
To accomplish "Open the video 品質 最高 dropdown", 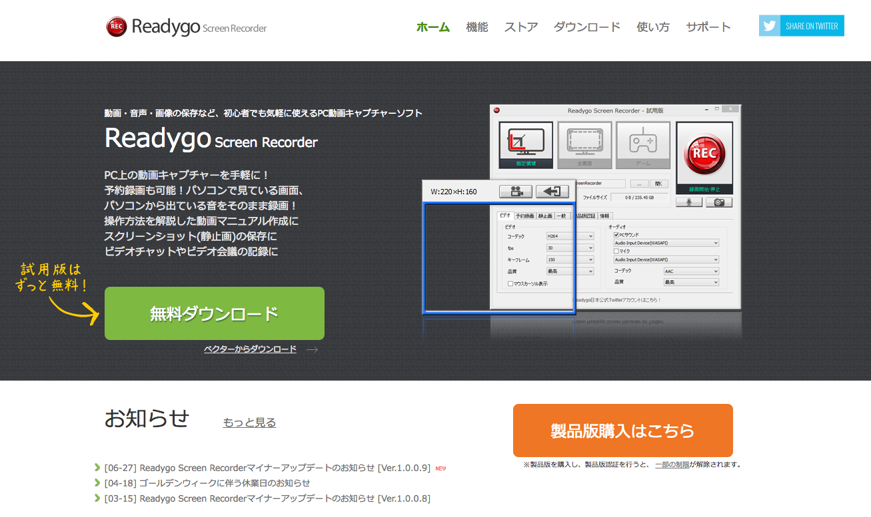I will click(x=570, y=271).
